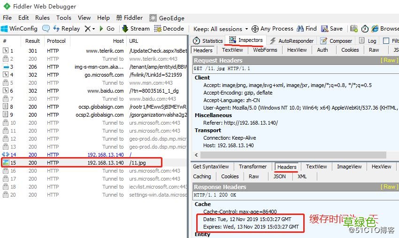Switch to the AutoResponder tab
Image resolution: width=399 pixels, height=238 pixels.
[292, 41]
